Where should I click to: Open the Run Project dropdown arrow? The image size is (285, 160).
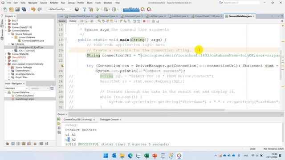click(x=101, y=9)
